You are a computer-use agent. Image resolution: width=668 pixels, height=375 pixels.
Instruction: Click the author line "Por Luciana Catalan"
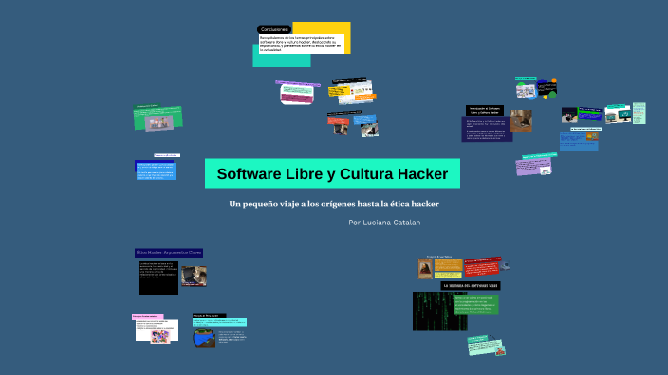pos(384,223)
